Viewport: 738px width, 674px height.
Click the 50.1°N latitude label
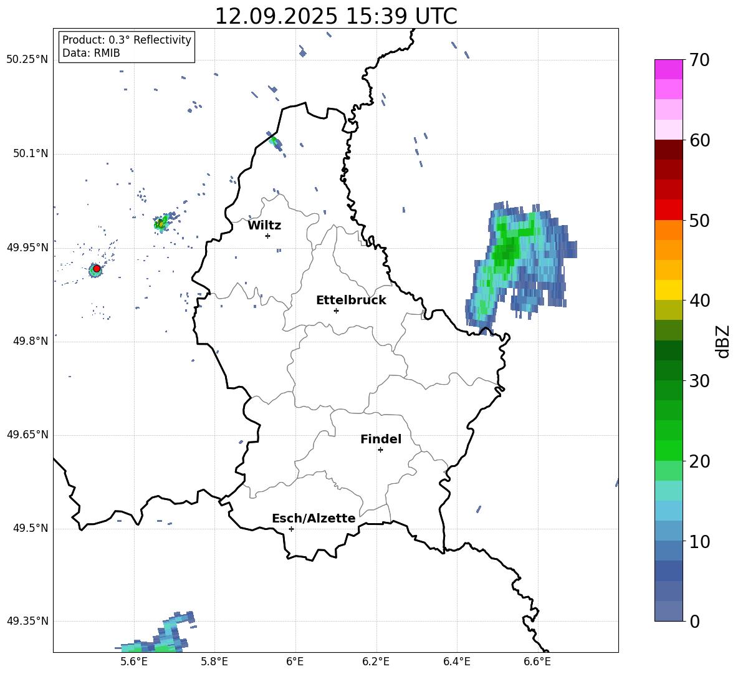(x=31, y=153)
